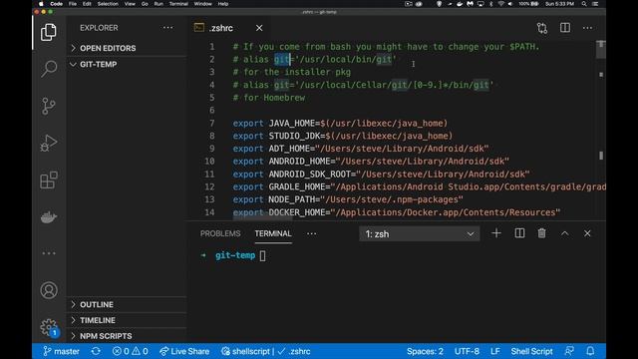This screenshot has height=359, width=638.
Task: Click the Open Changes compare icon
Action: [x=542, y=28]
